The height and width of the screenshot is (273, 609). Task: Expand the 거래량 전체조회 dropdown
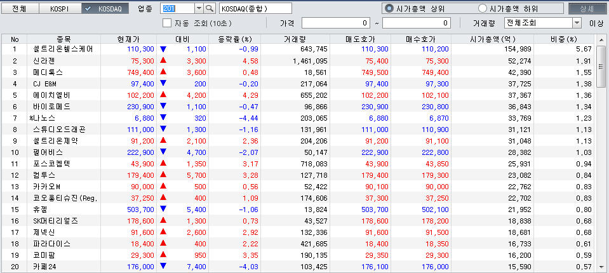coord(577,23)
